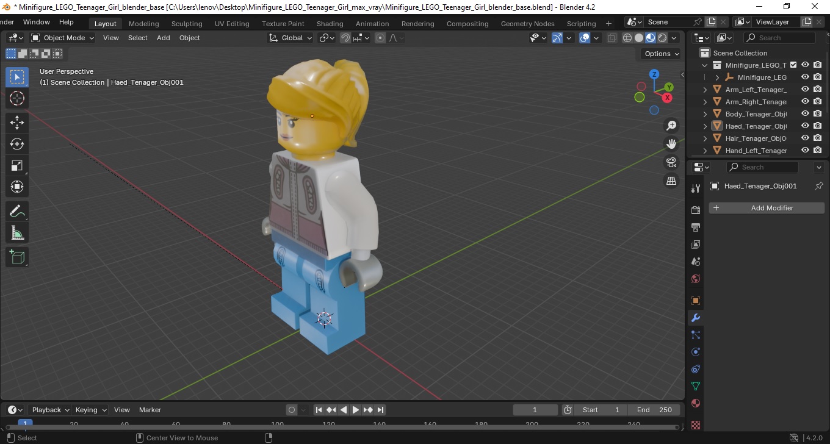830x444 pixels.
Task: Toggle viewport overlays button
Action: (585, 38)
